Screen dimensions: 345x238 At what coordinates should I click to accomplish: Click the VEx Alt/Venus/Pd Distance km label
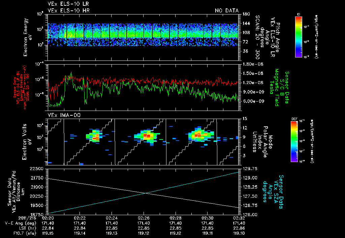point(16,192)
